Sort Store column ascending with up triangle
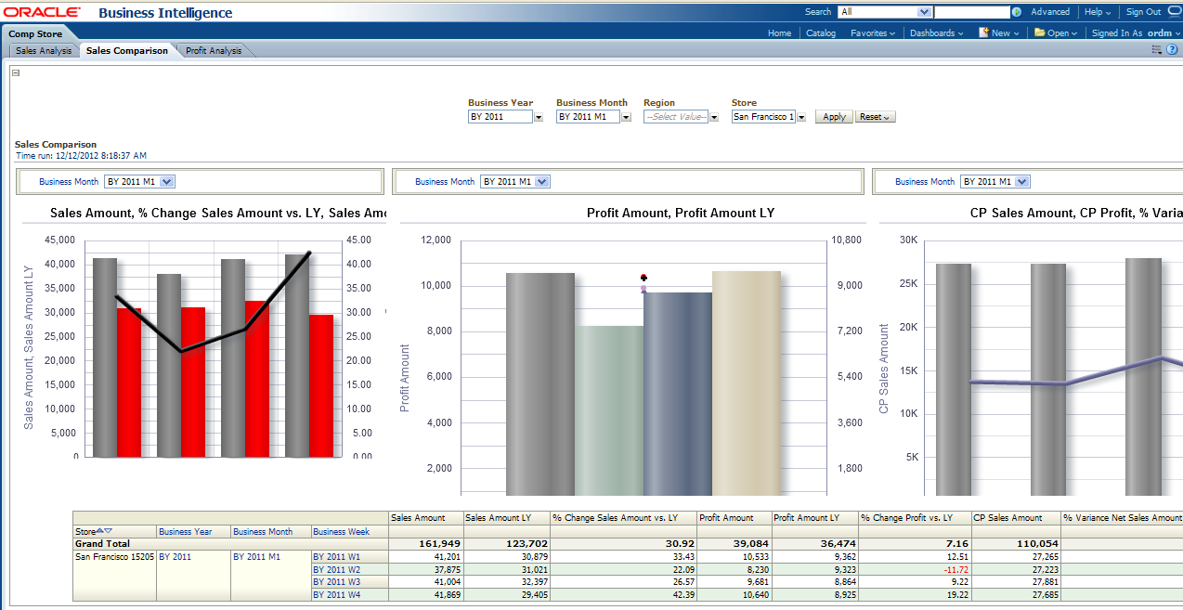Viewport: 1183px width, 610px height. (100, 531)
